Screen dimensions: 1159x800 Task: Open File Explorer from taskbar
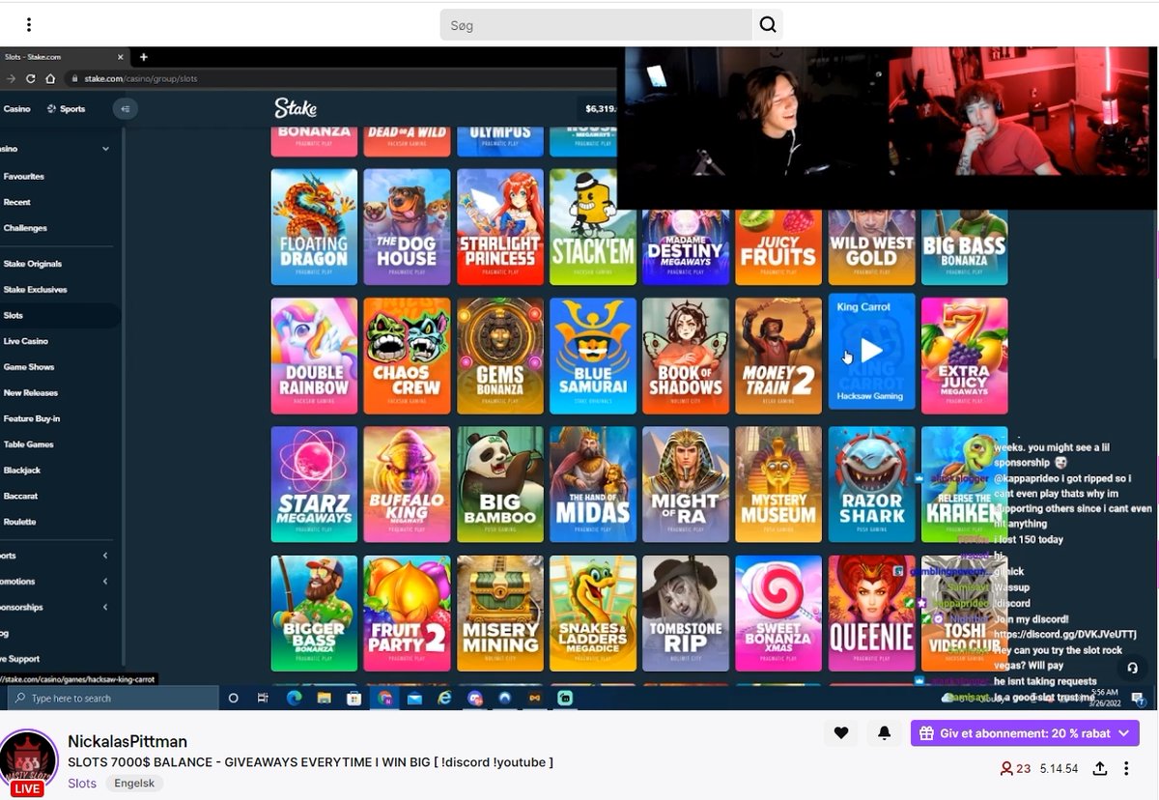[324, 698]
